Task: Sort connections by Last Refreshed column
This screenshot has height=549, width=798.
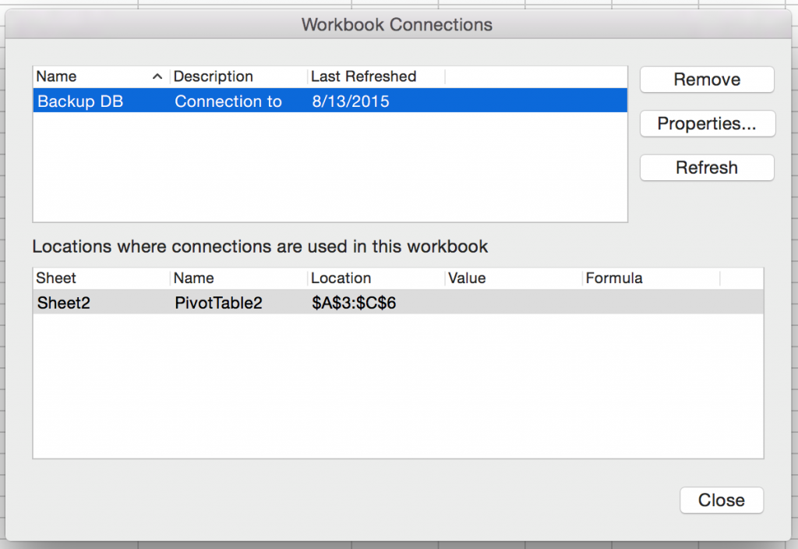Action: coord(362,76)
